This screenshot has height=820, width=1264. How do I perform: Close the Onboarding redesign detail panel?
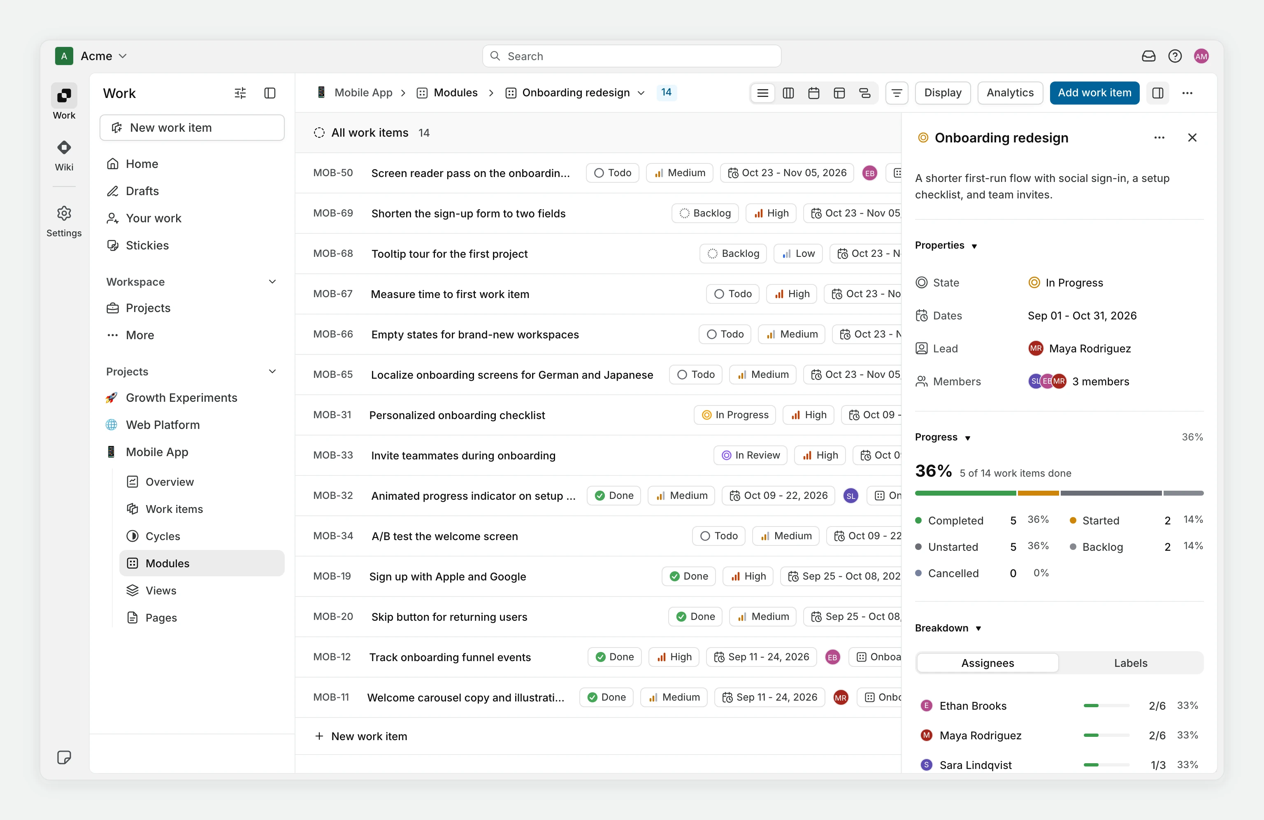(1192, 137)
